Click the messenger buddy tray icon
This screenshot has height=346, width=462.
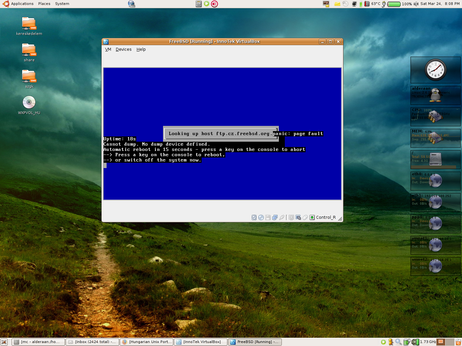click(x=391, y=342)
